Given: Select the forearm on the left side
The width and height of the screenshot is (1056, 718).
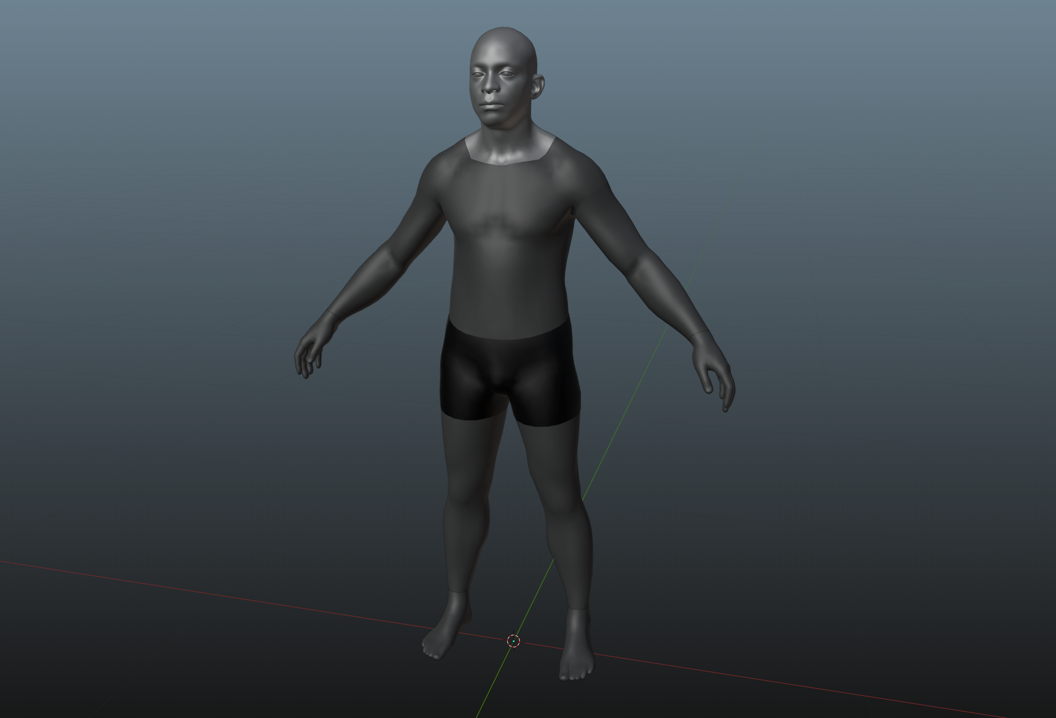Looking at the screenshot, I should point(363,286).
